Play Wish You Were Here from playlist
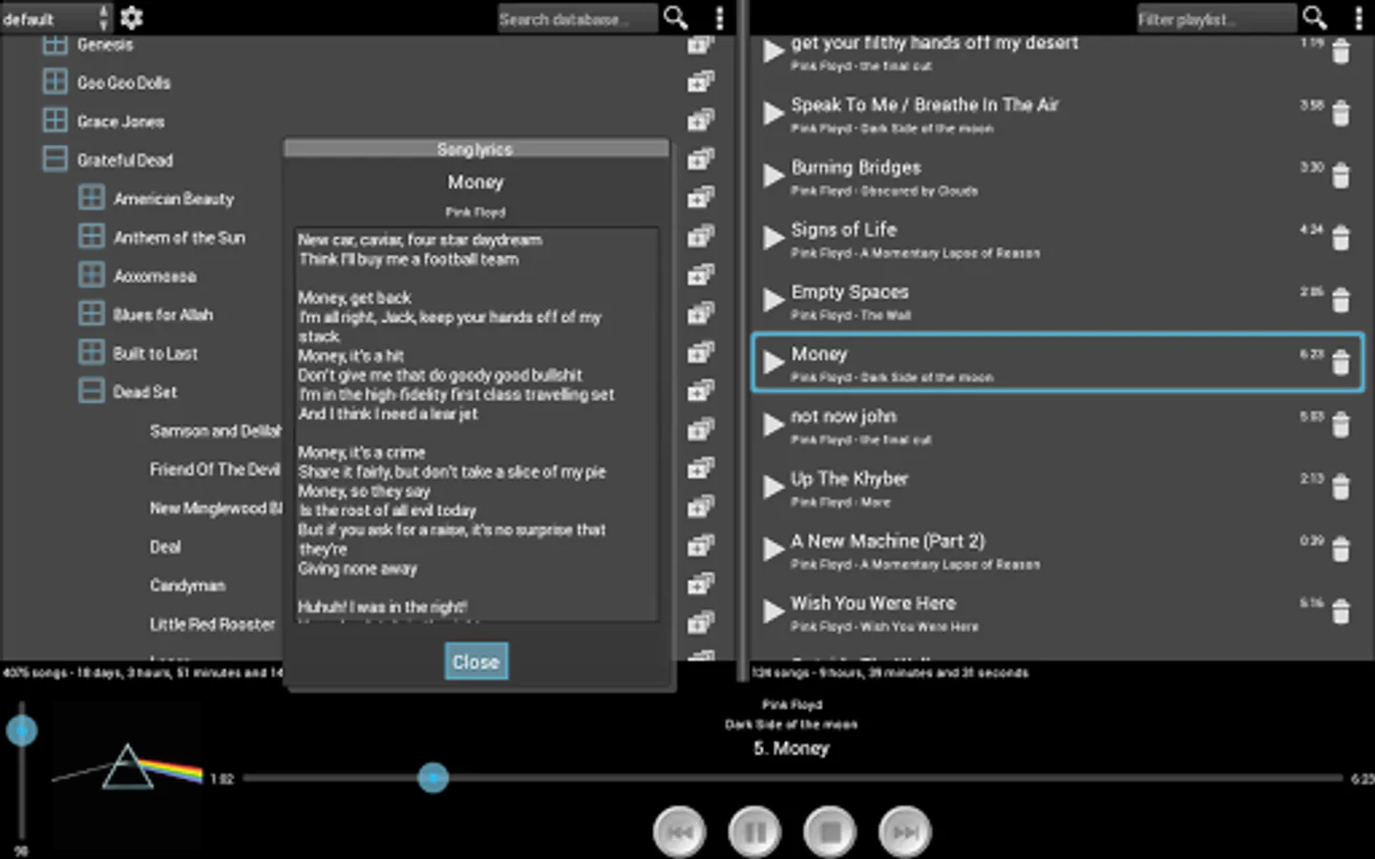 click(772, 611)
